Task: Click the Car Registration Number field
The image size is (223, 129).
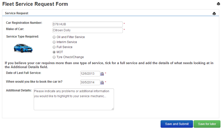Action: pyautogui.click(x=87, y=24)
